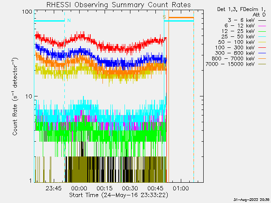
Task: Select the '300 - 800 keV' legend label
Action: (235, 53)
